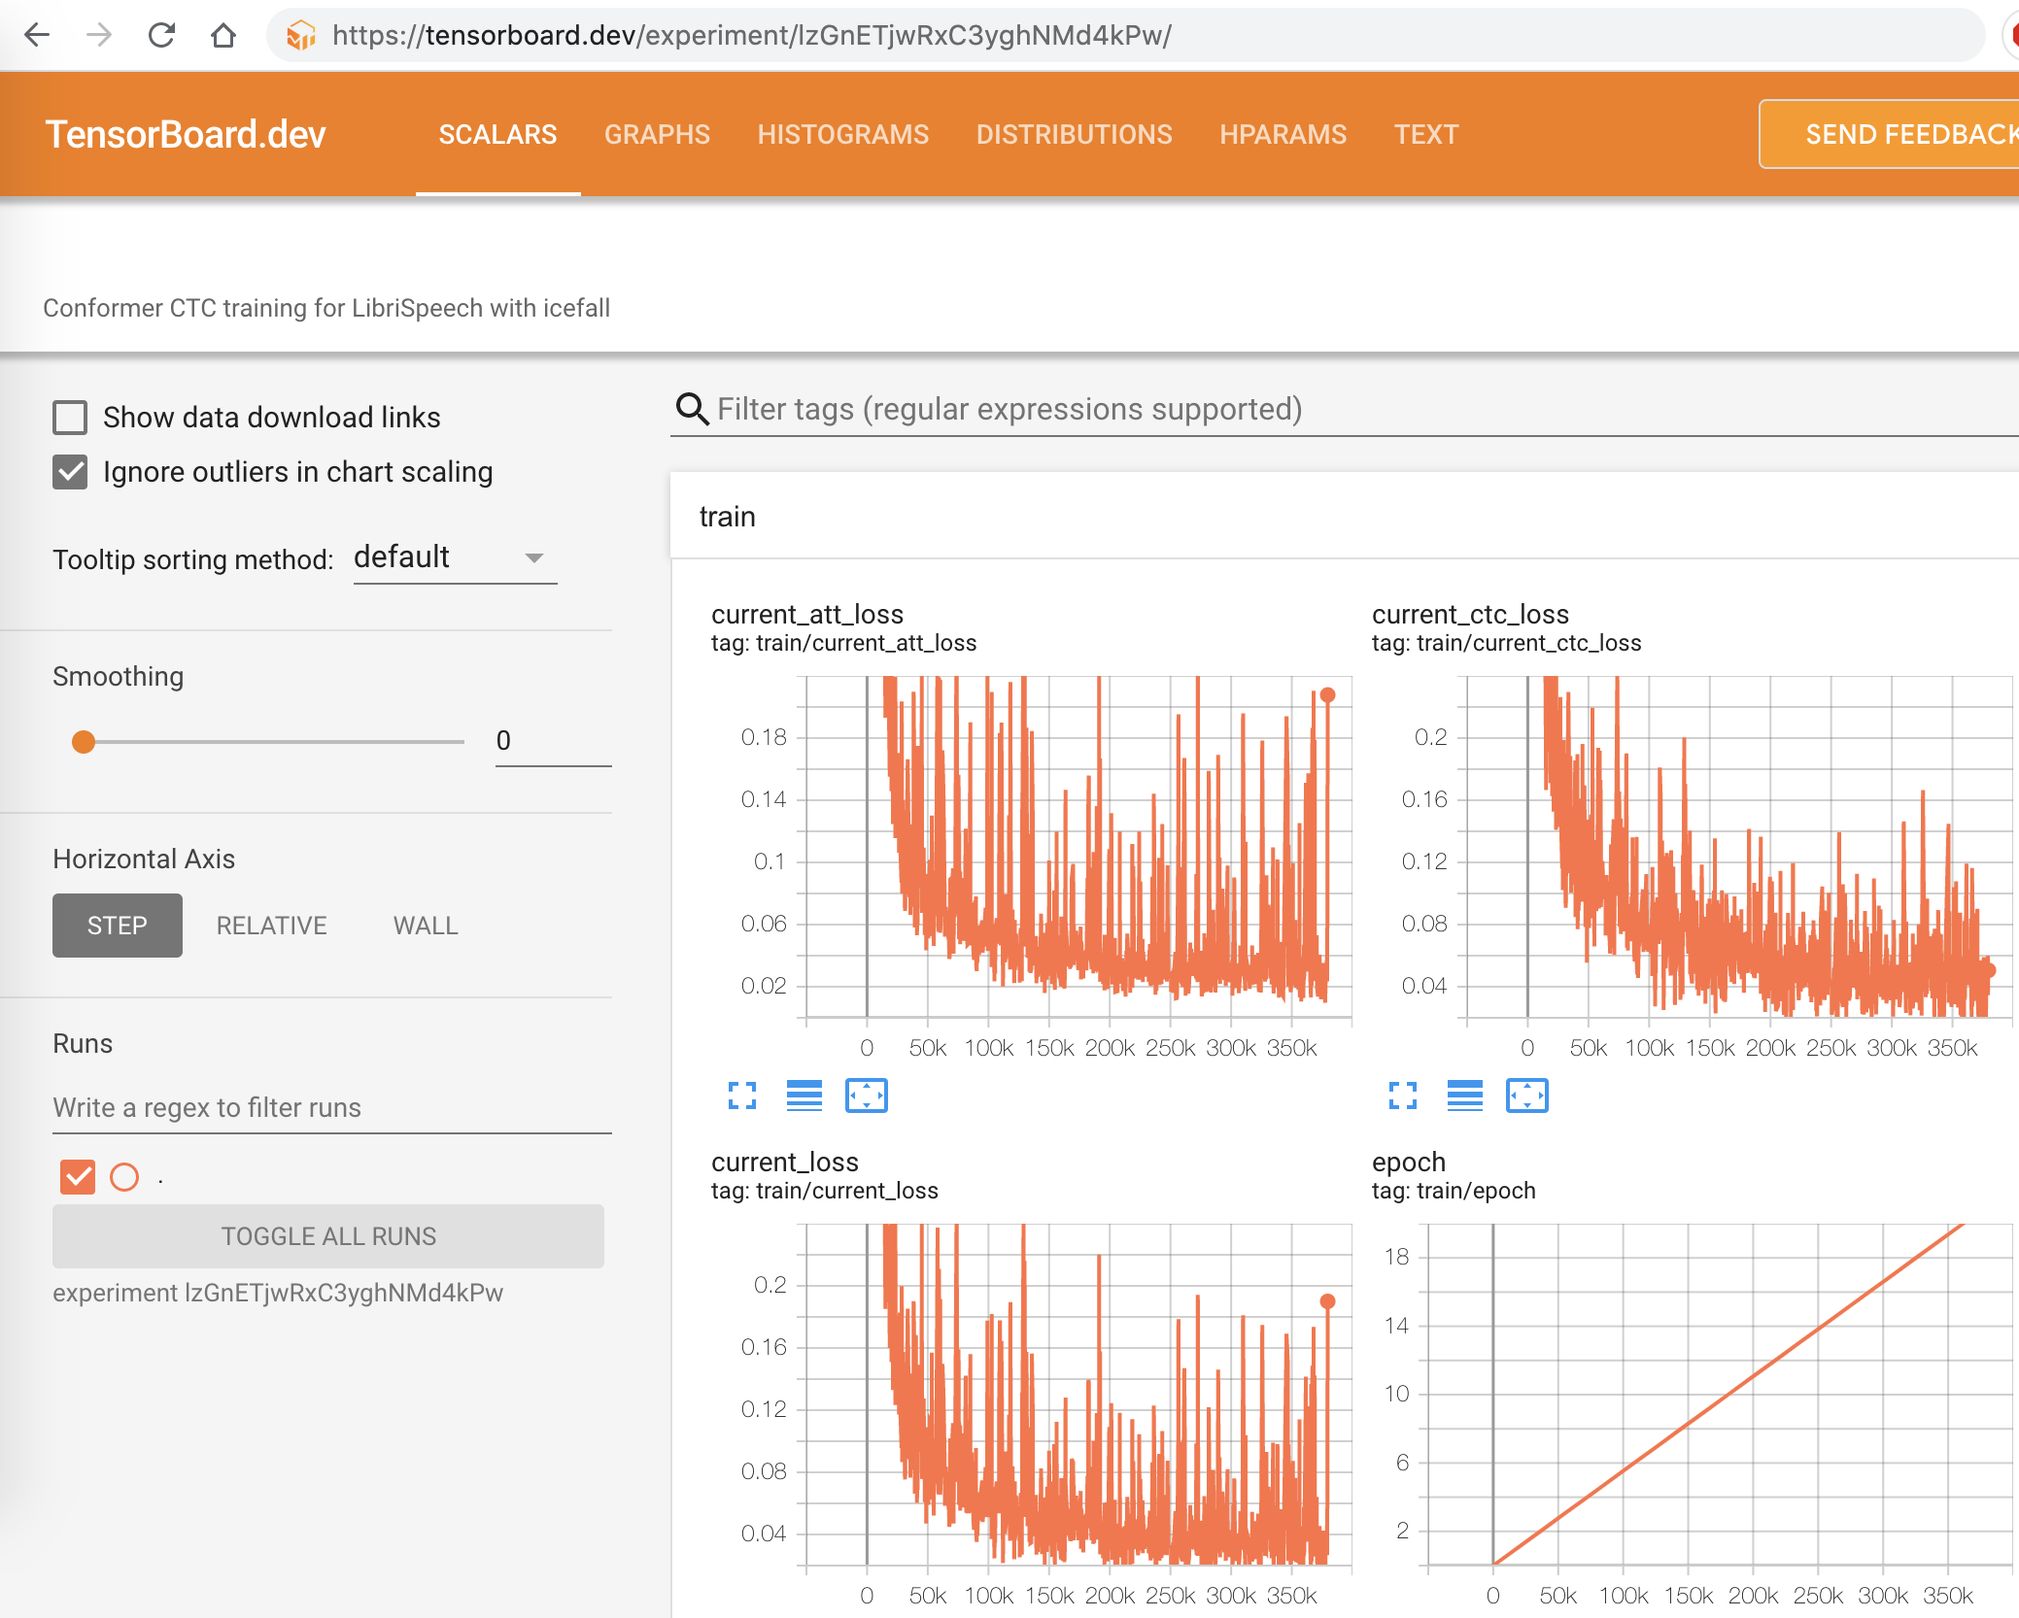Click the TOGGLE ALL RUNS button

(x=327, y=1235)
